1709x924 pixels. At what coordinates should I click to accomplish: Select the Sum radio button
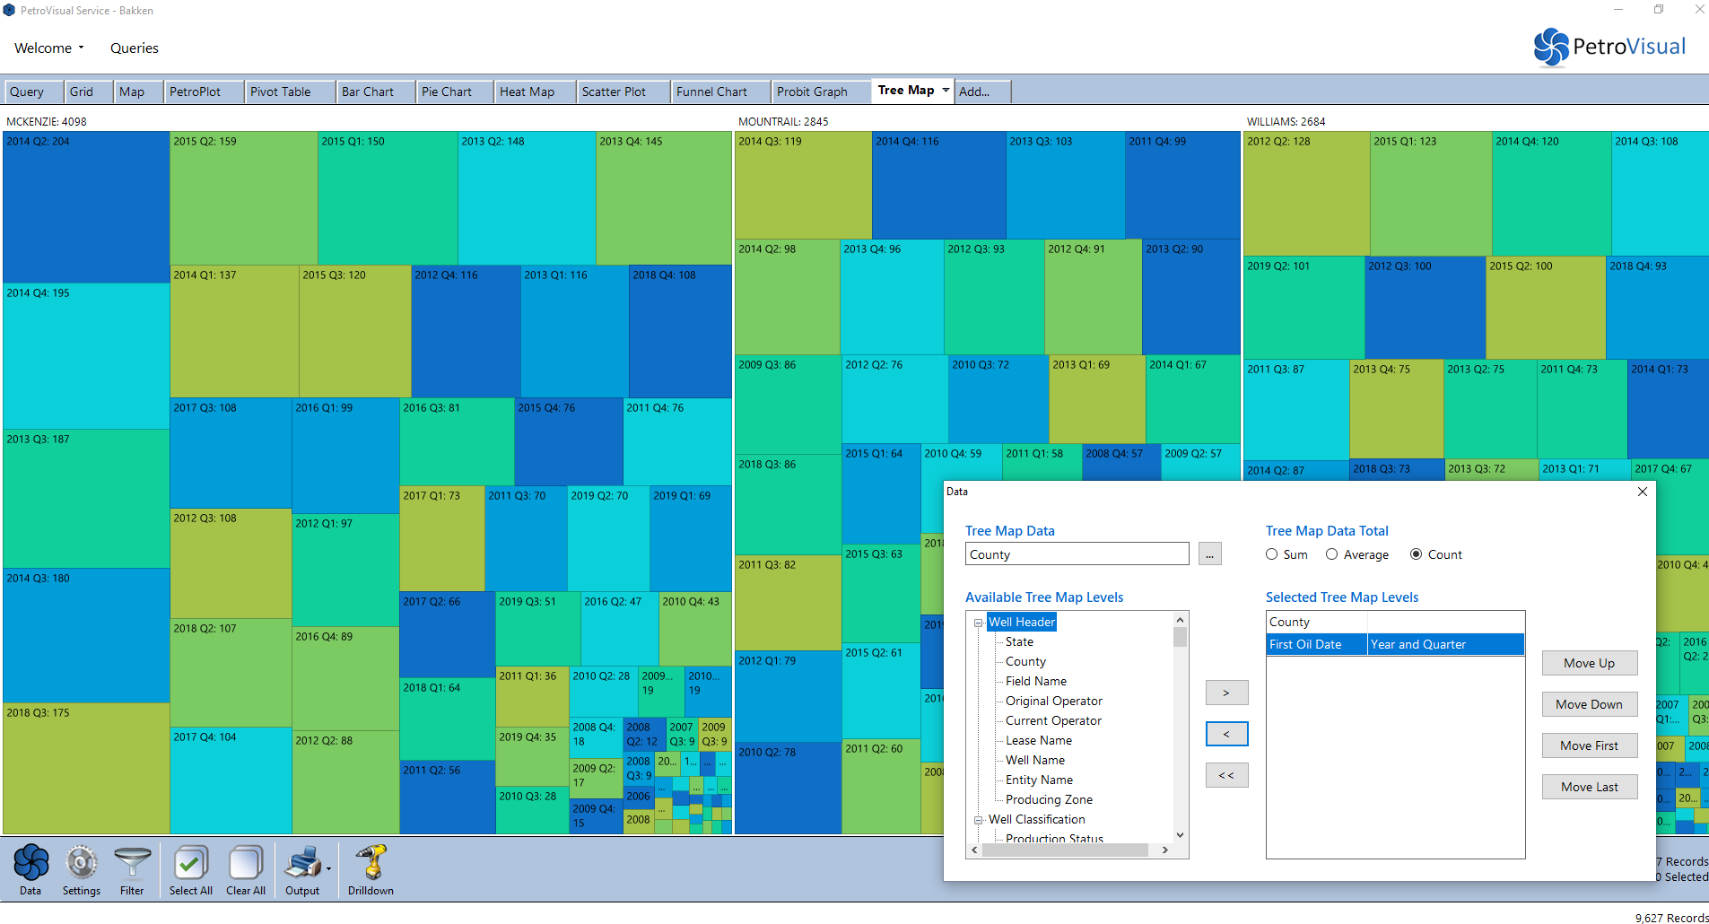click(1272, 554)
